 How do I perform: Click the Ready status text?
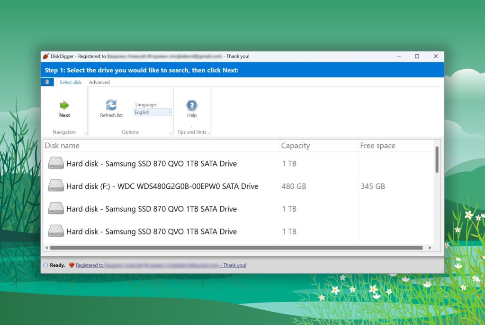[x=57, y=265]
